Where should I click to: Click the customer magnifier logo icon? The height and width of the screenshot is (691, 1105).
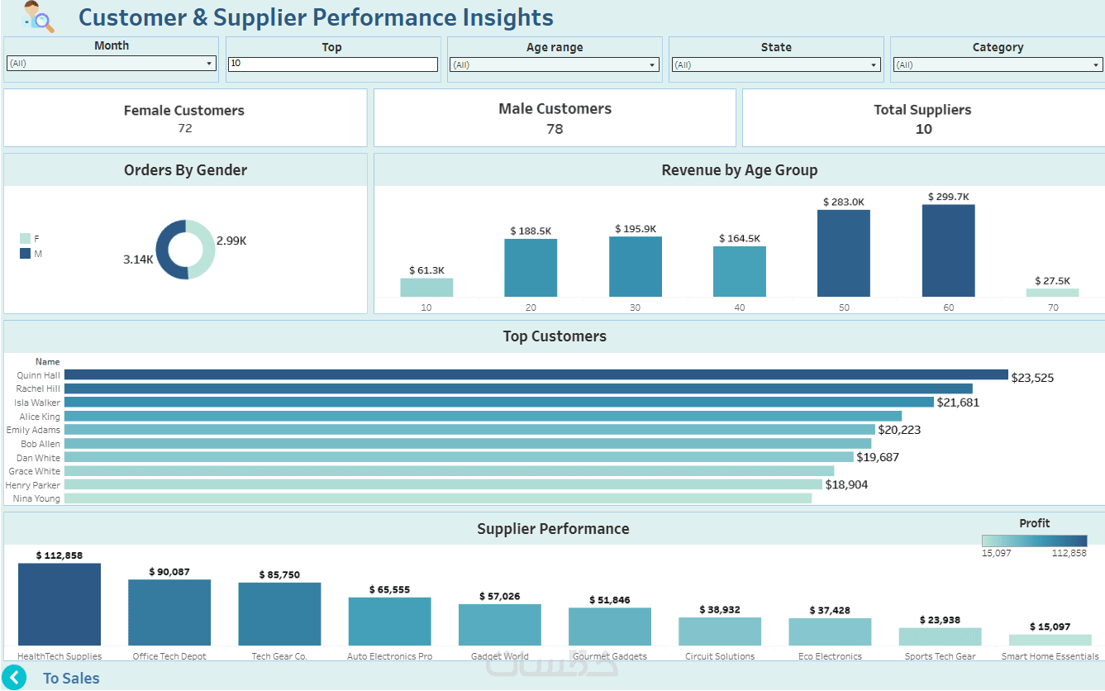39,17
